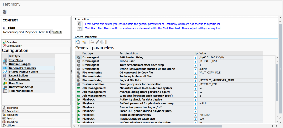283x128 pixels.
Task: Refresh the General parameters list
Action: click(x=78, y=42)
